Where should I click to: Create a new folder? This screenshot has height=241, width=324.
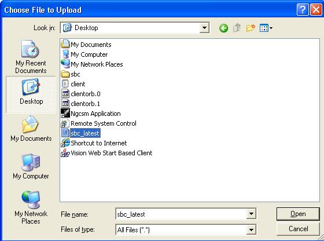pos(251,28)
